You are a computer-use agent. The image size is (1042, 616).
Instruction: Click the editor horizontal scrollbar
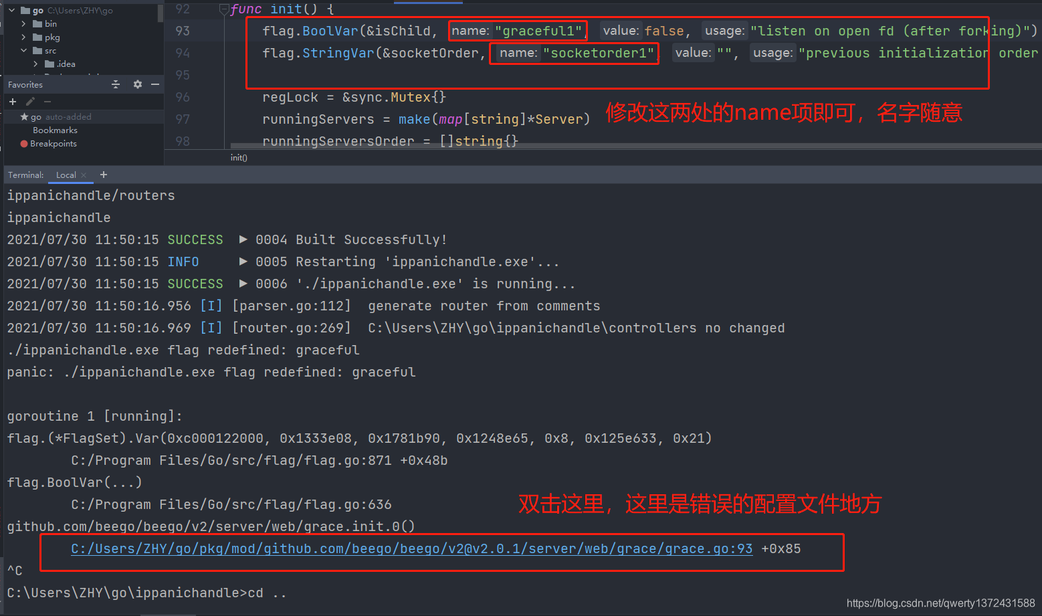635,145
